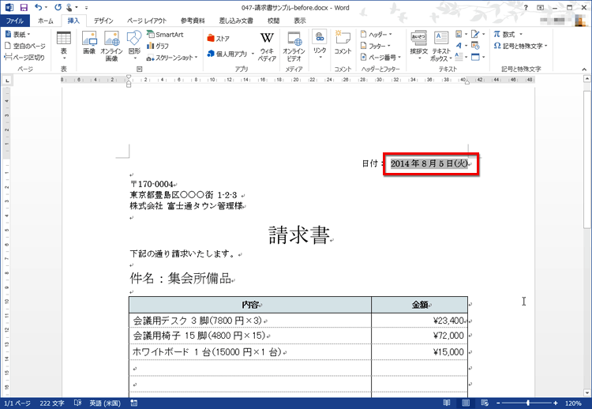This screenshot has width=592, height=409.
Task: Launch the ウィキペディア app
Action: pyautogui.click(x=267, y=47)
